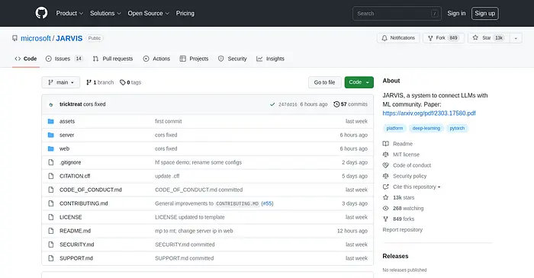Open the 1 branch link

tap(100, 82)
